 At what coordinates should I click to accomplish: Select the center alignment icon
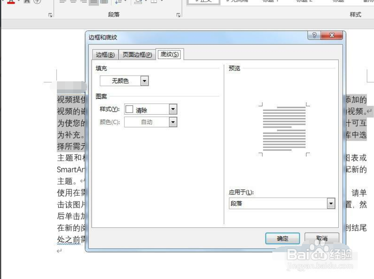[73, 2]
